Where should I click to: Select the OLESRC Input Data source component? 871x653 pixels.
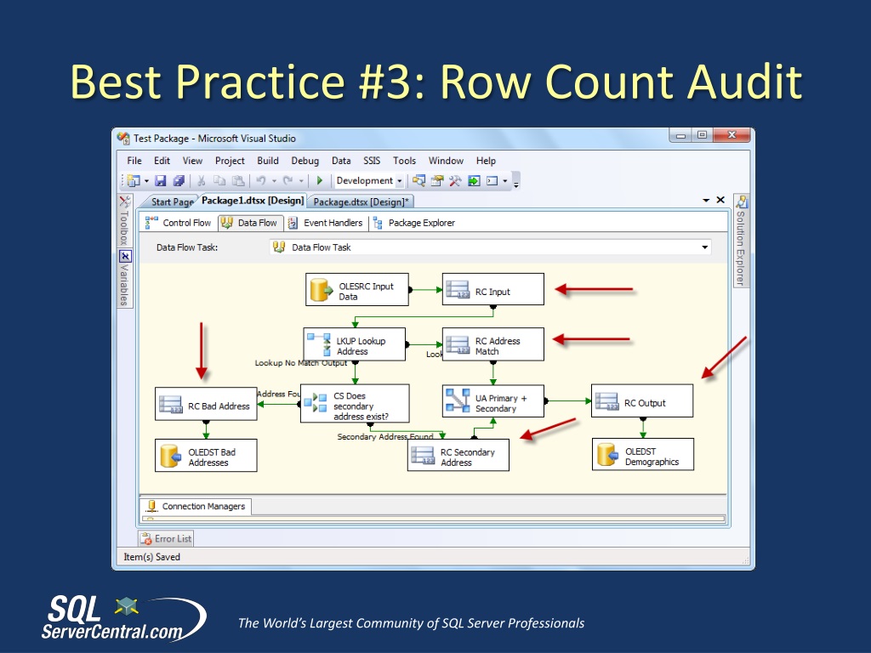click(356, 289)
